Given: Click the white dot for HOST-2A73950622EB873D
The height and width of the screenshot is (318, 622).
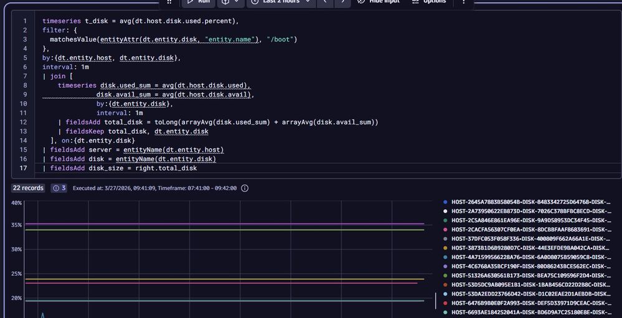Looking at the screenshot, I should point(445,211).
